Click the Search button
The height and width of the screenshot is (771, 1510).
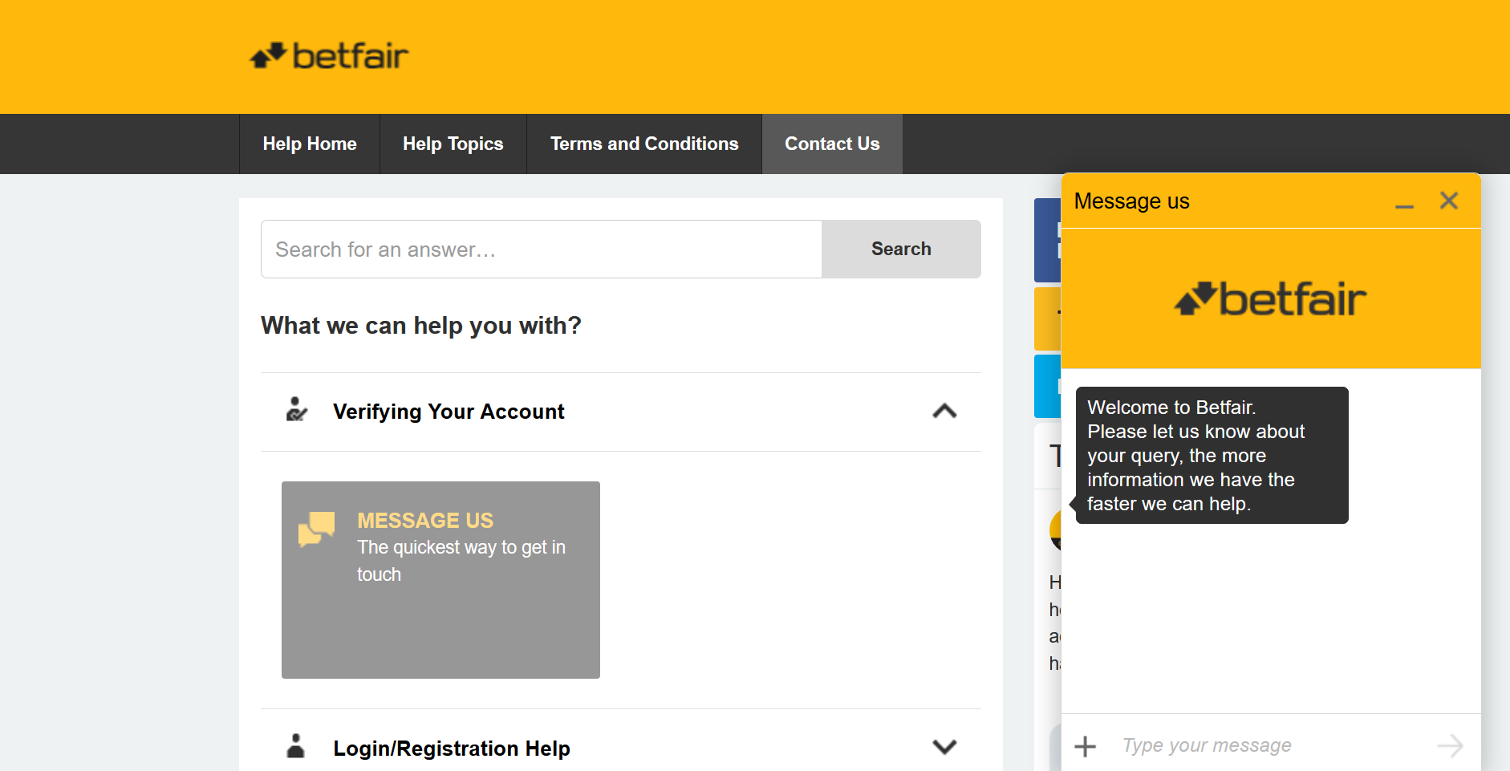[x=901, y=250]
